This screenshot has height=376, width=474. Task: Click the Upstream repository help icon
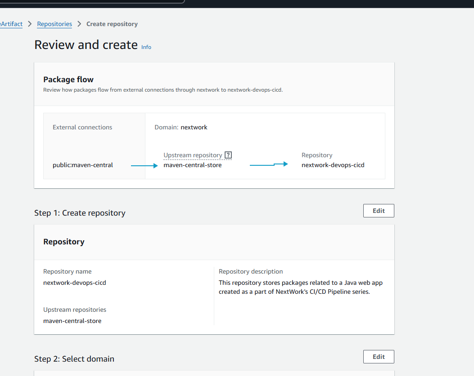(229, 155)
